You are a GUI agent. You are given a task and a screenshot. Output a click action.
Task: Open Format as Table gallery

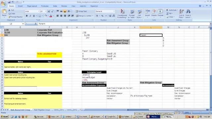tap(132, 14)
